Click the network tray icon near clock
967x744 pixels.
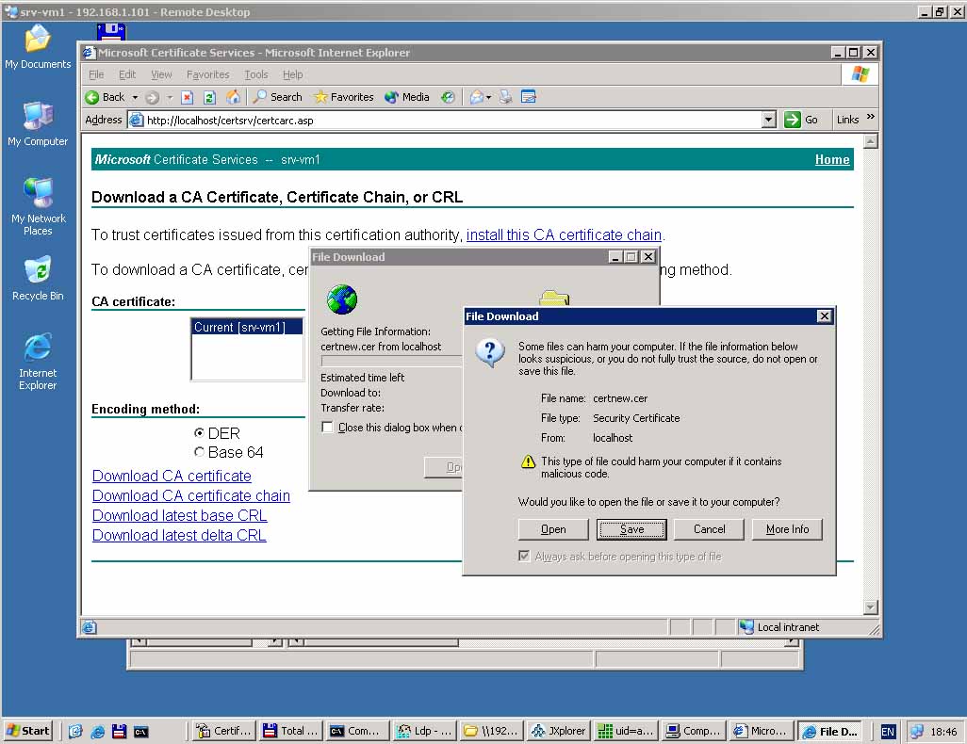point(916,732)
